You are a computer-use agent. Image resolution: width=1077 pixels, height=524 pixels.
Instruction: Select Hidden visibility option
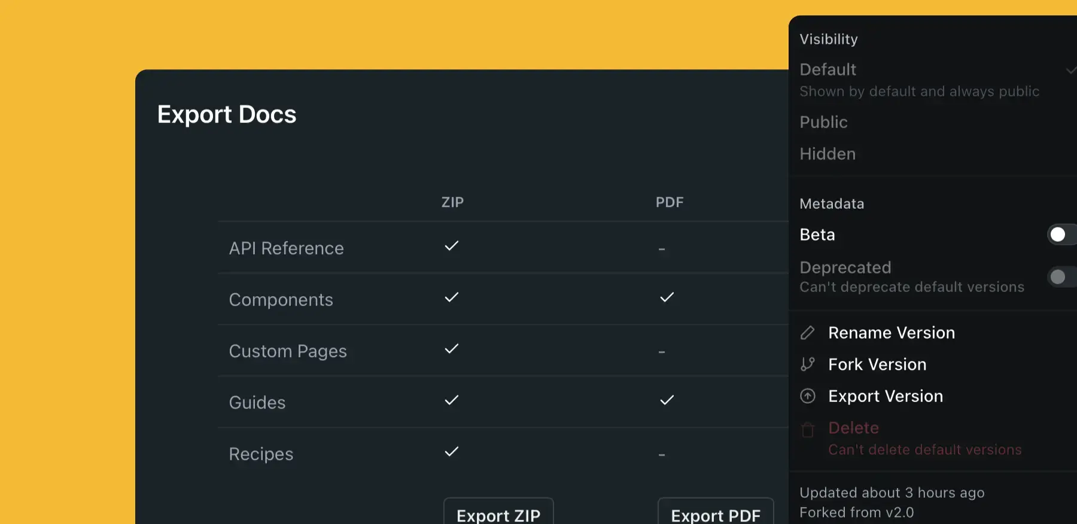[827, 154]
